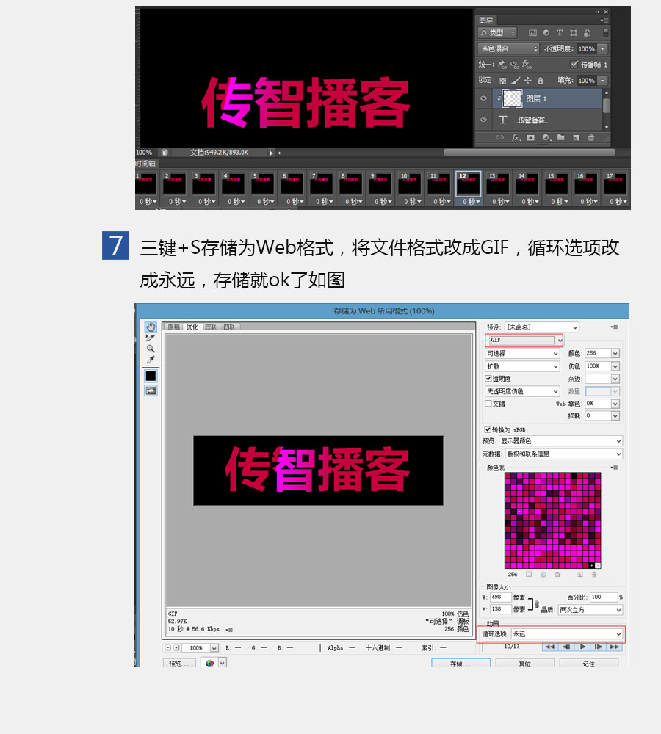The height and width of the screenshot is (734, 661).
Task: Click the 记住 button
Action: click(589, 664)
